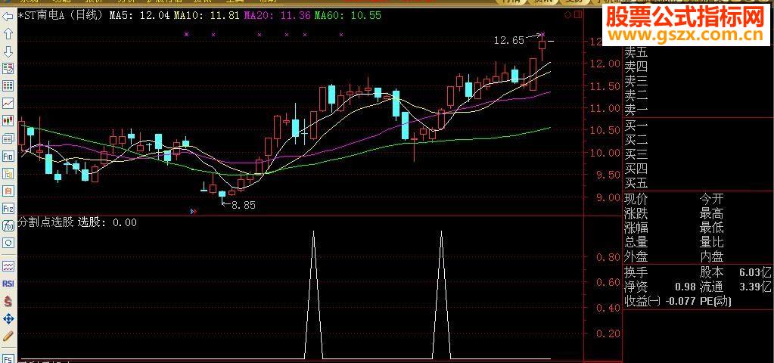
Task: Click the 流通 value 3.39亿
Action: click(x=755, y=287)
